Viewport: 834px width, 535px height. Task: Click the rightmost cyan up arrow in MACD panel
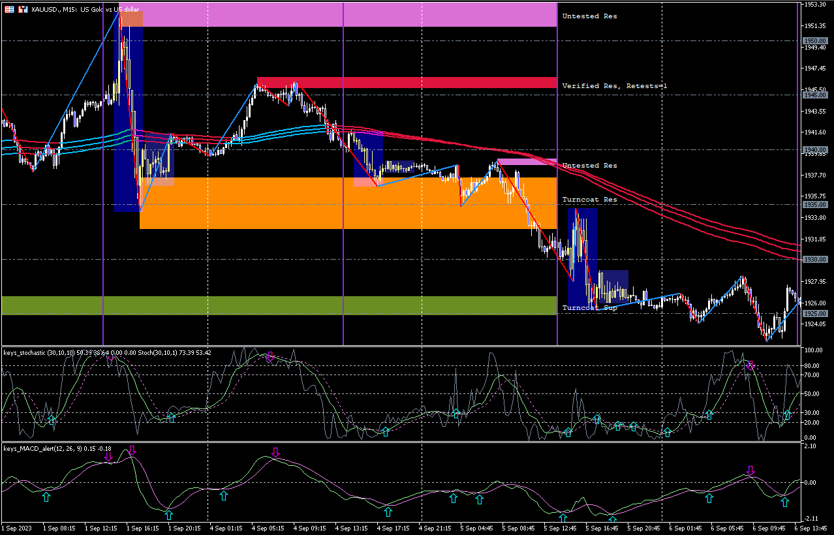785,502
